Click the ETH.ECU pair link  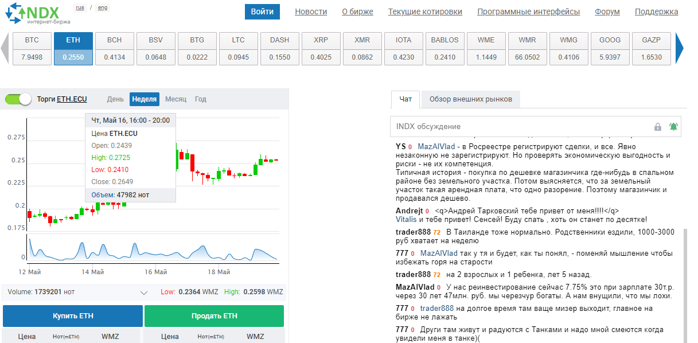[x=72, y=99]
